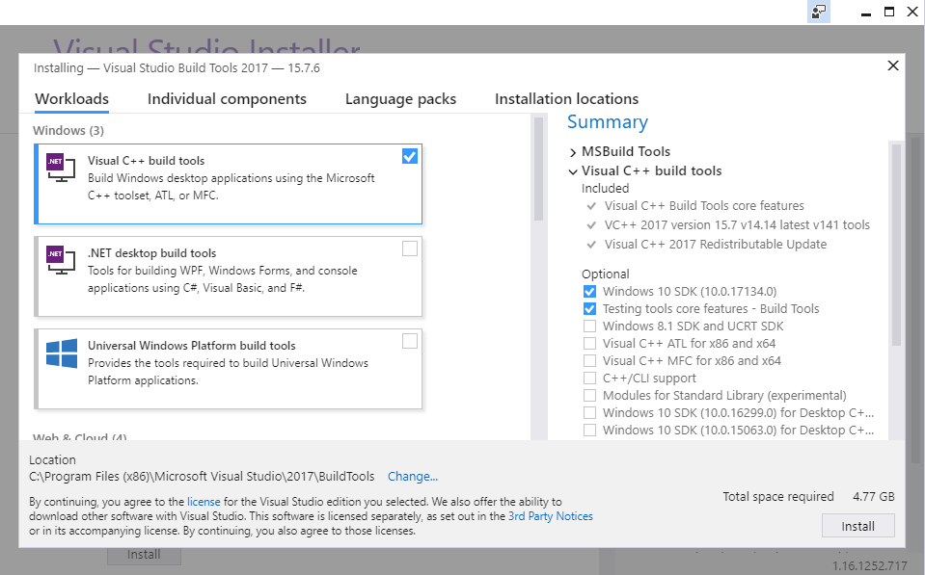925x575 pixels.
Task: Toggle C++/CLI support checkbox
Action: (x=589, y=378)
